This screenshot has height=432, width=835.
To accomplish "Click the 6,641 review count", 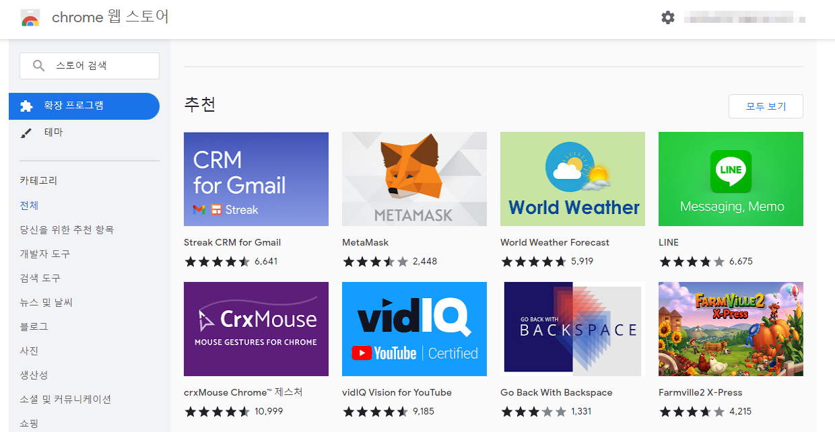I will click(x=266, y=261).
